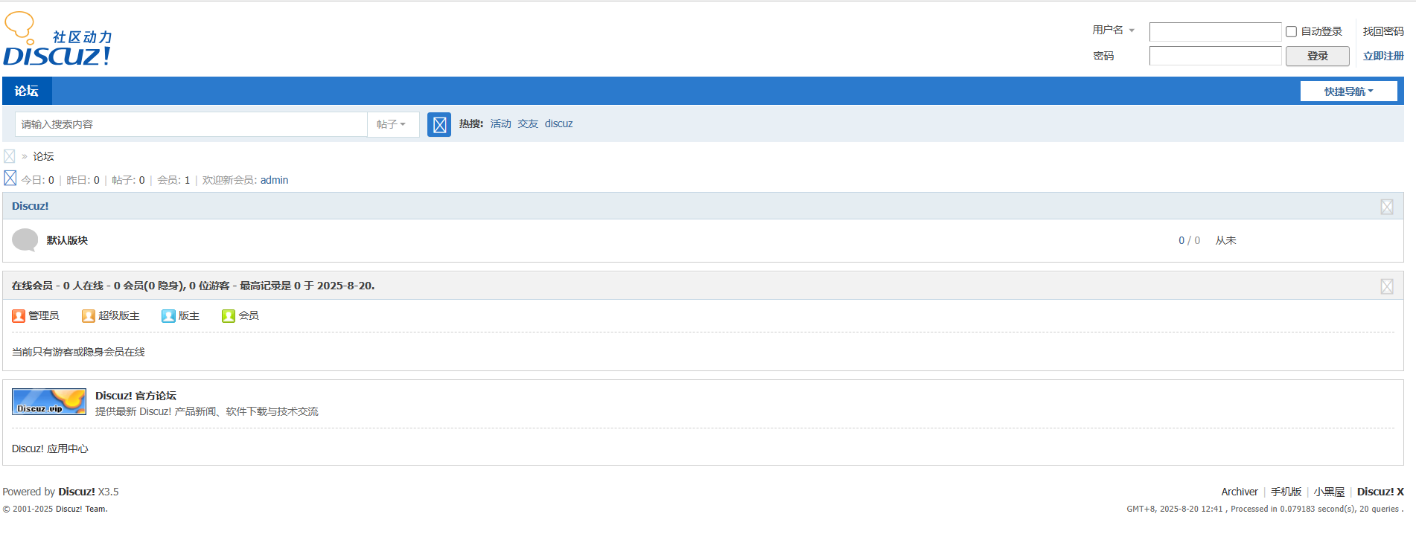Image resolution: width=1416 pixels, height=540 pixels.
Task: Click the 请输入搜索内容 search box
Action: pyautogui.click(x=191, y=124)
